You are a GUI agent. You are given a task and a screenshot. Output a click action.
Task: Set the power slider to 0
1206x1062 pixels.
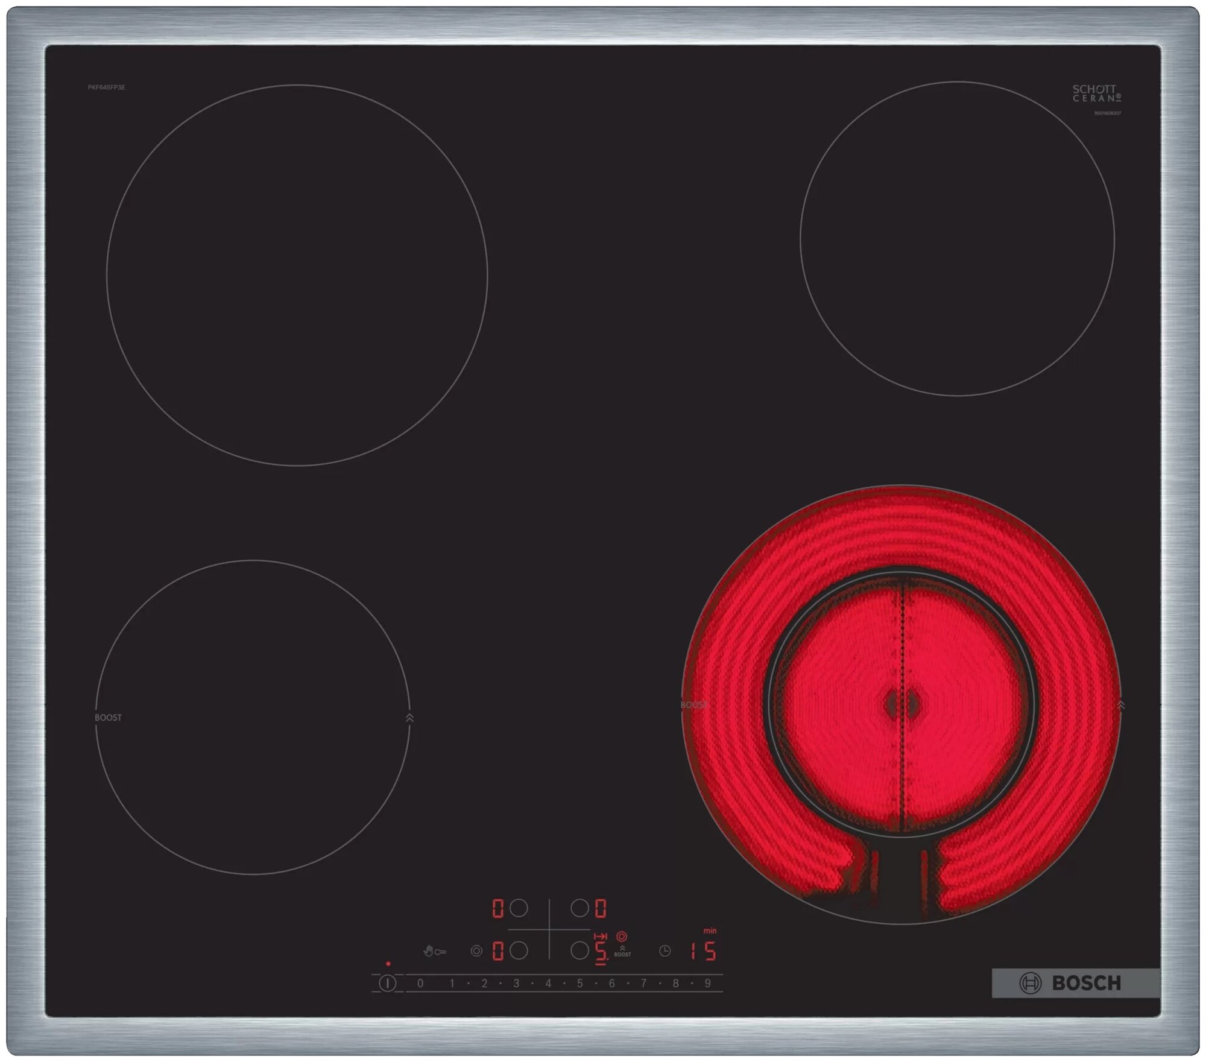click(x=420, y=984)
